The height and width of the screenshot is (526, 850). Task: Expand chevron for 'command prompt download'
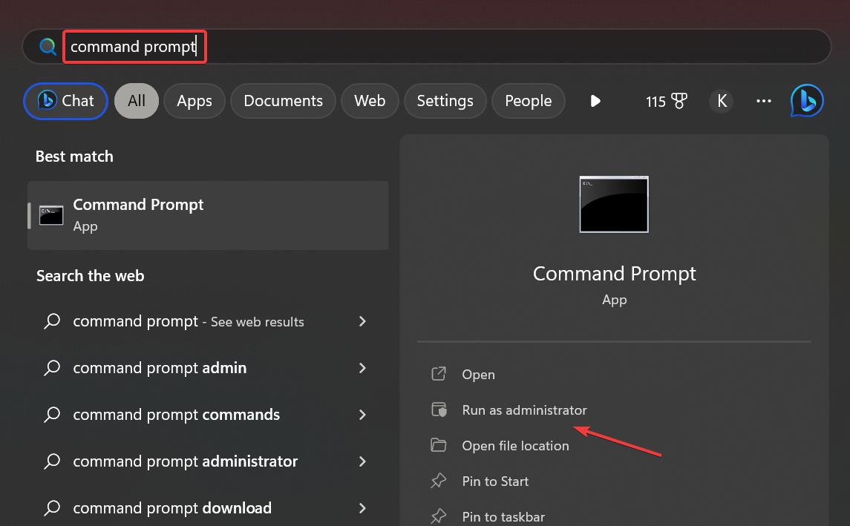click(363, 507)
